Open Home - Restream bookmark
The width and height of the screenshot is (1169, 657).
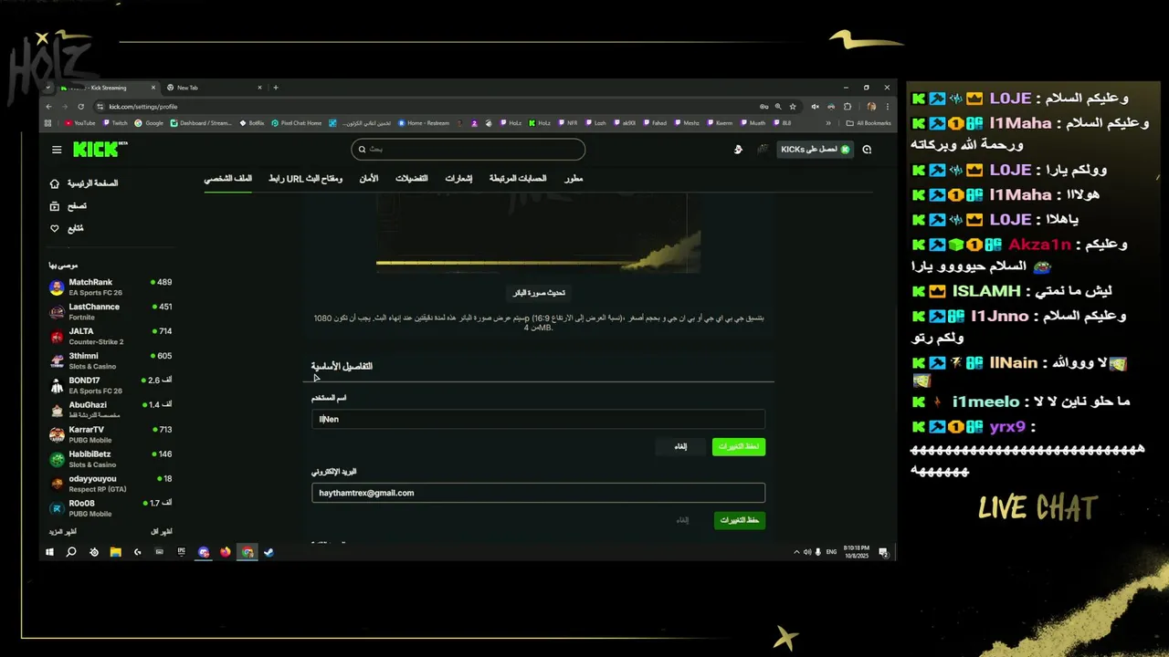click(x=424, y=123)
